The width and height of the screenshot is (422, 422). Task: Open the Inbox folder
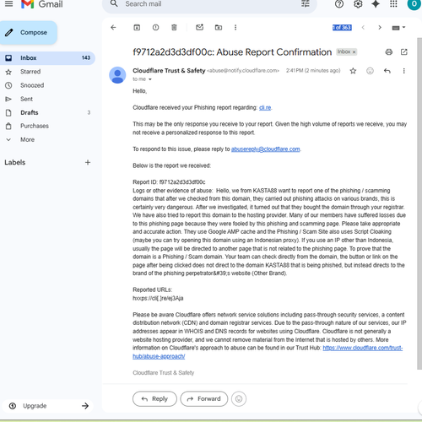click(47, 58)
